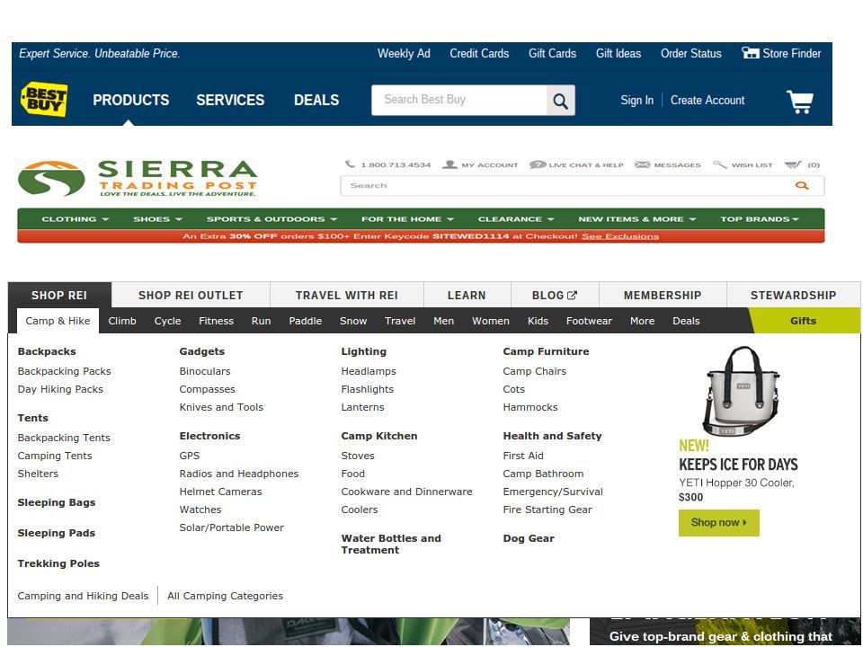Open the GPS link under Electronics
This screenshot has width=863, height=647.
[190, 456]
